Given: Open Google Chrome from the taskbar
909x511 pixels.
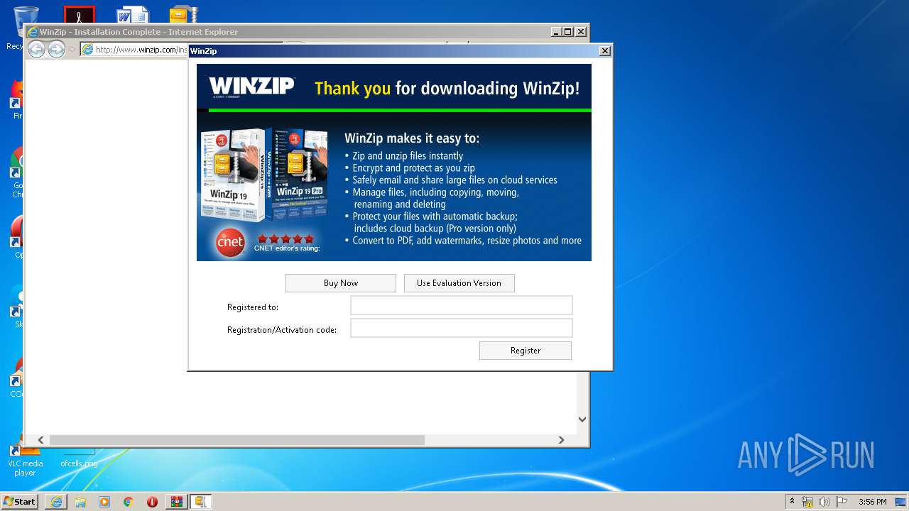Looking at the screenshot, I should (128, 502).
